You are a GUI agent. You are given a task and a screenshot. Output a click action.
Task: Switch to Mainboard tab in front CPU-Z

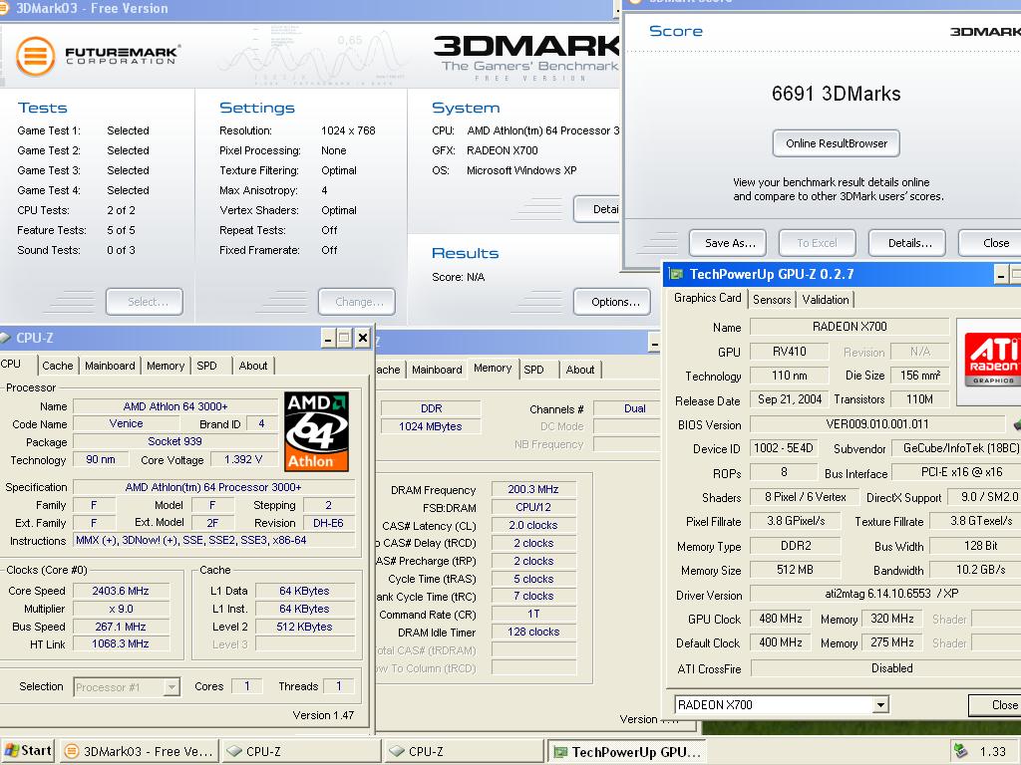[110, 366]
